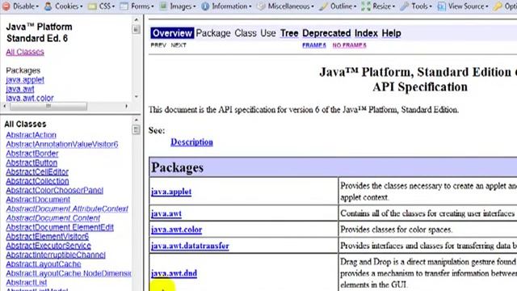
Task: Click the FRAMES link
Action: pos(314,45)
